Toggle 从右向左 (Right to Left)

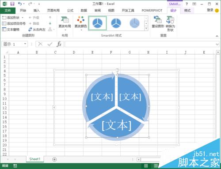tap(37, 30)
